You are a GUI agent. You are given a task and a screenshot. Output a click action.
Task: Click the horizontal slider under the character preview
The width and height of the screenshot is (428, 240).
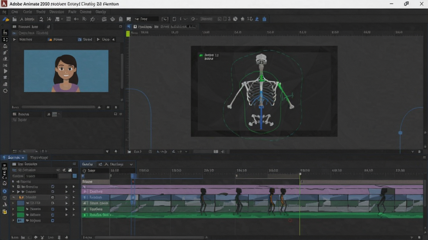pos(59,107)
